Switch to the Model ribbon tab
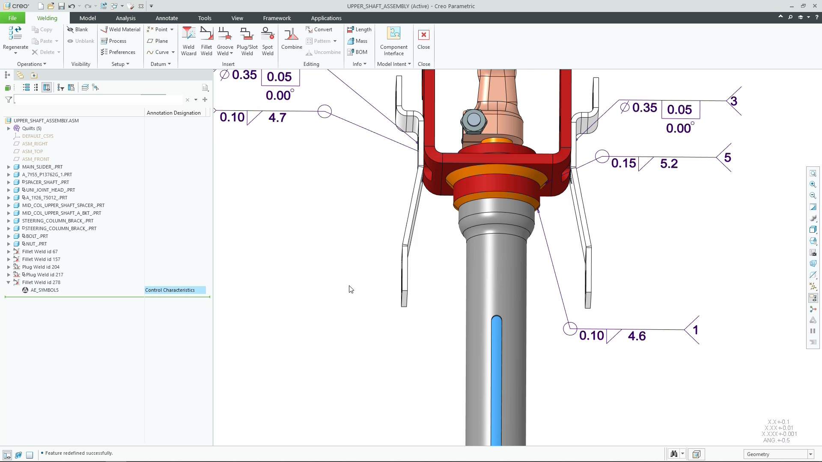The width and height of the screenshot is (822, 462). (87, 18)
